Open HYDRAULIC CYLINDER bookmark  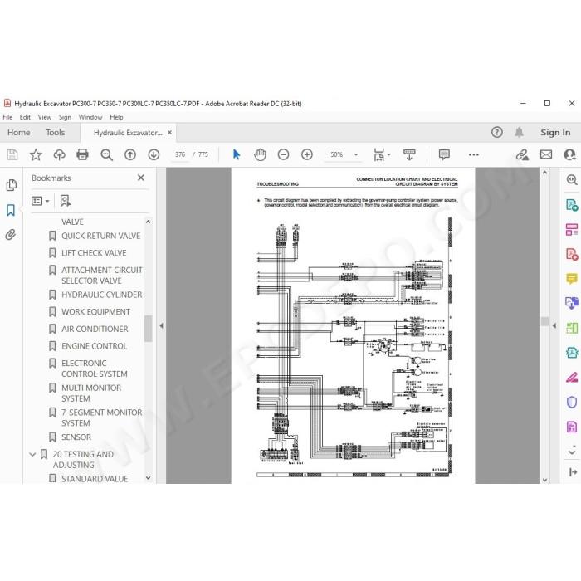pos(101,295)
